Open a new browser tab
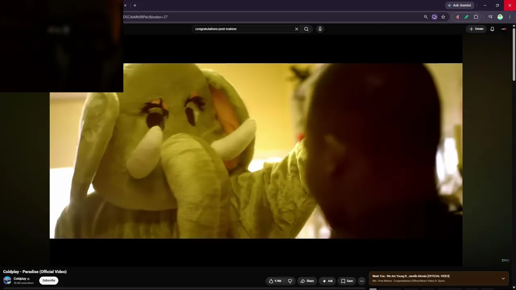The image size is (516, 290). tap(135, 5)
